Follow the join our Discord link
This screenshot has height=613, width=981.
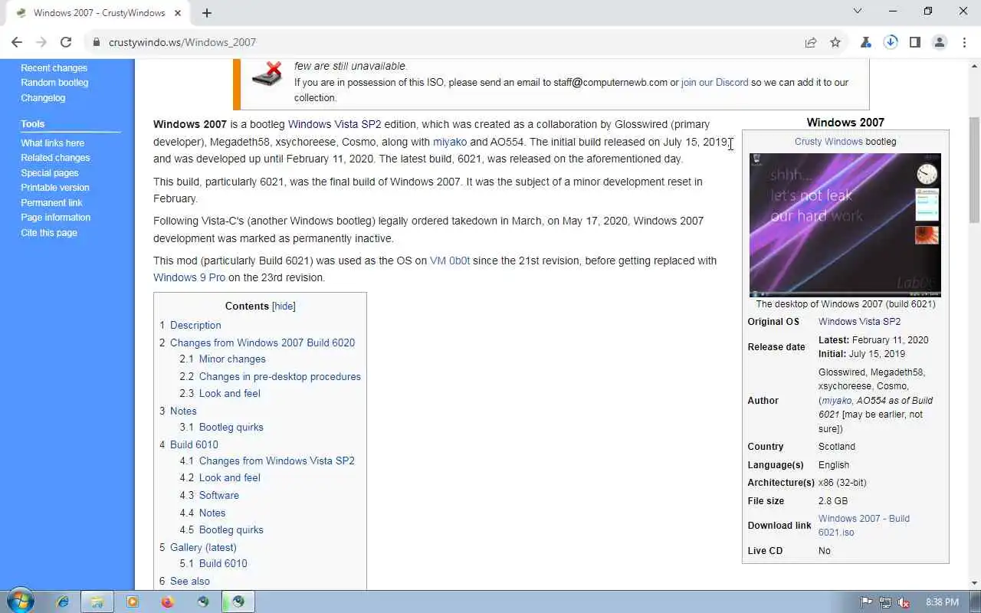click(714, 83)
